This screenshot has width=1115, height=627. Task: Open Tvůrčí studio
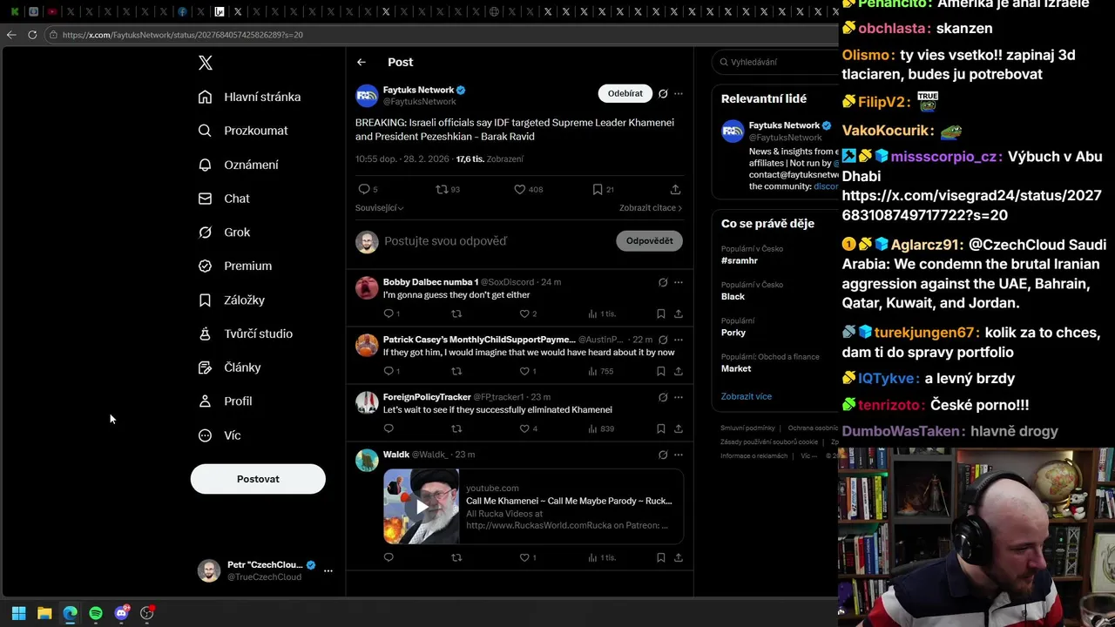pos(246,334)
